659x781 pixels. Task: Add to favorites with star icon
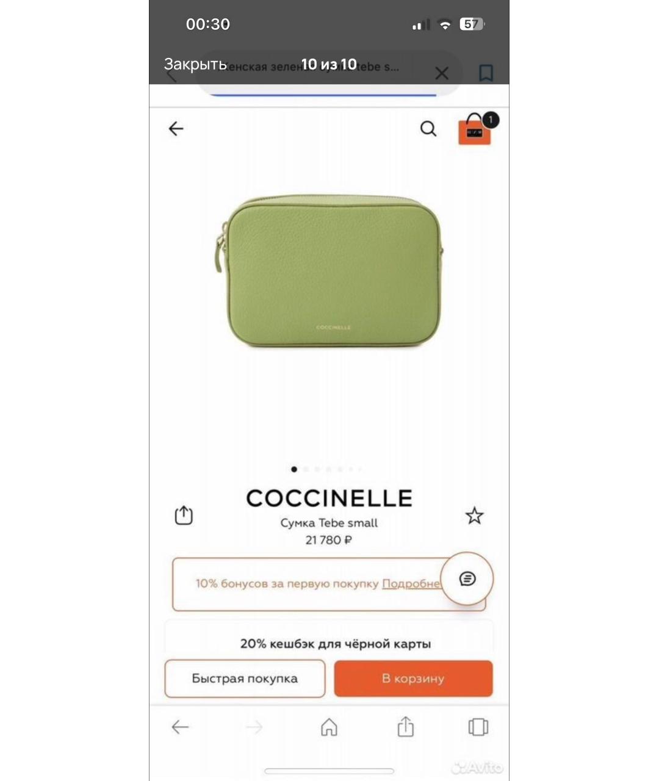tap(475, 516)
